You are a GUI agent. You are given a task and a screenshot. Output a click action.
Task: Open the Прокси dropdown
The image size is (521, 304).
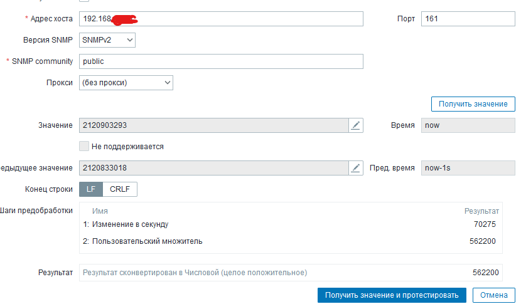pos(126,83)
